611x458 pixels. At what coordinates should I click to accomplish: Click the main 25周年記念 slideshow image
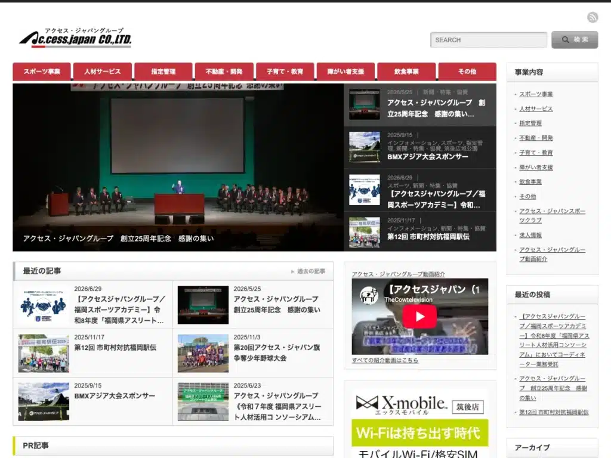178,168
